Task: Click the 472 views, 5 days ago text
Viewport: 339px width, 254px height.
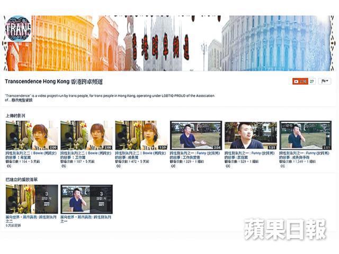Action: [x=132, y=161]
